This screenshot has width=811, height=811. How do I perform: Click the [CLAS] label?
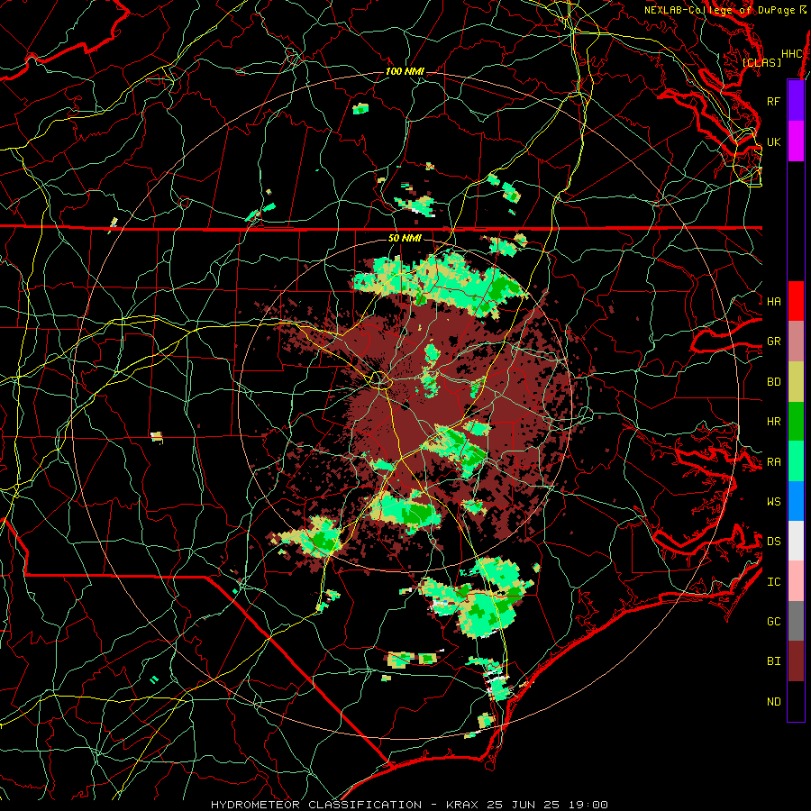click(761, 62)
